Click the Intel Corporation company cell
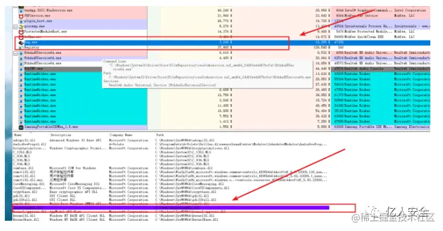Image resolution: width=443 pixels, height=231 pixels. [410, 10]
